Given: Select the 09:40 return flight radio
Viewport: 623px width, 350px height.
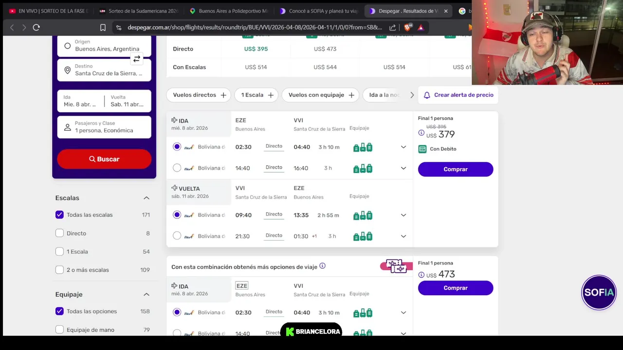Looking at the screenshot, I should click(177, 215).
